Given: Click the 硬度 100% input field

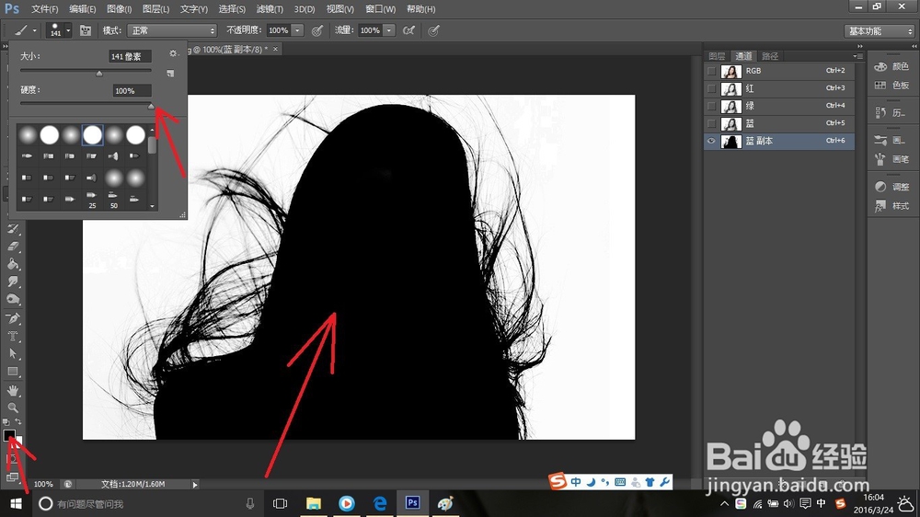Looking at the screenshot, I should point(132,91).
